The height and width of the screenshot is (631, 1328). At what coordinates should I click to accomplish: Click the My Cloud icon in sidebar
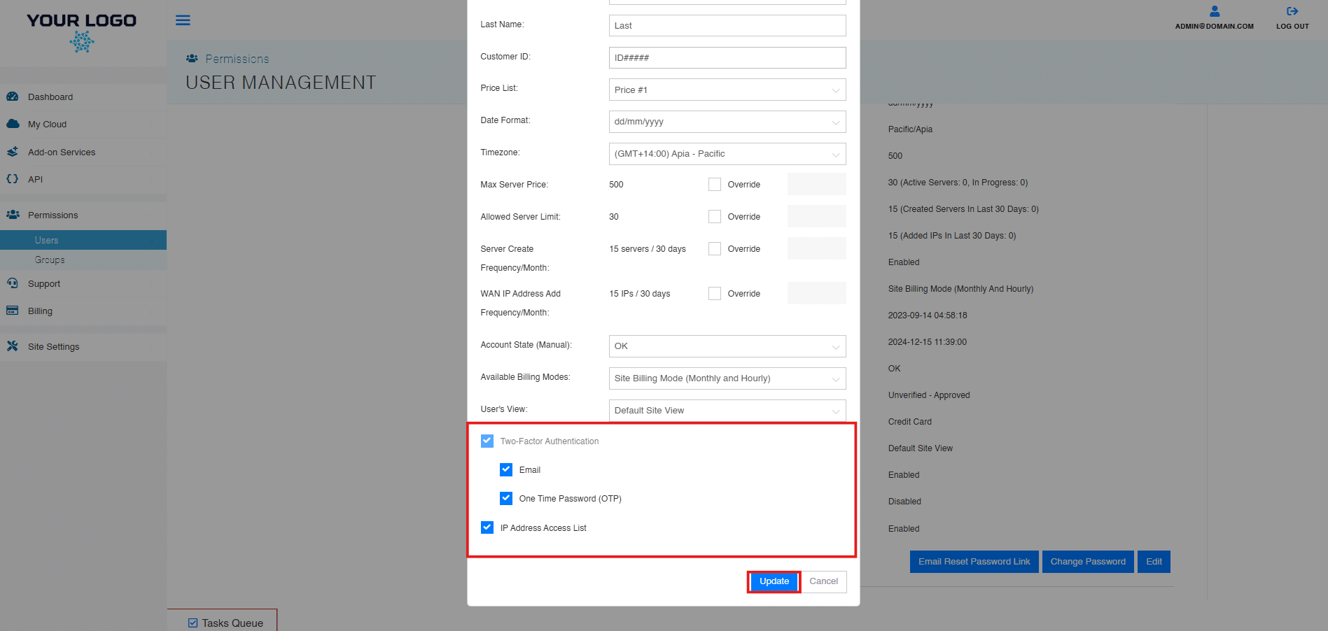point(13,124)
